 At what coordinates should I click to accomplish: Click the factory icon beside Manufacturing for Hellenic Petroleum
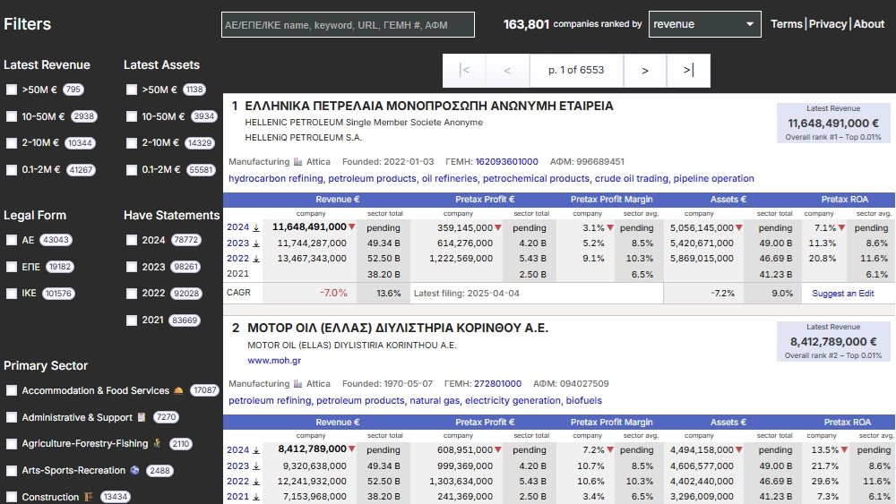[x=298, y=162]
